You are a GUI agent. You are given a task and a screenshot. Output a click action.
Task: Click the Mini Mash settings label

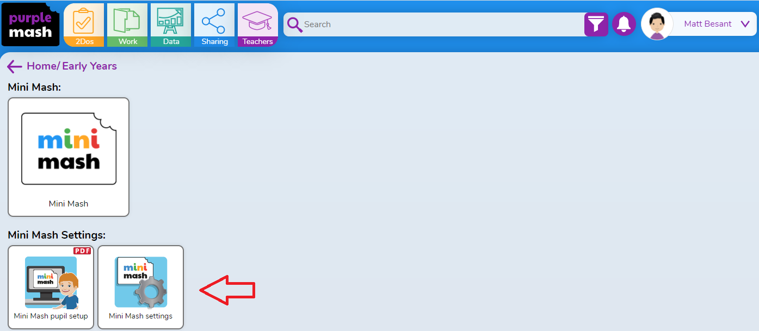141,316
